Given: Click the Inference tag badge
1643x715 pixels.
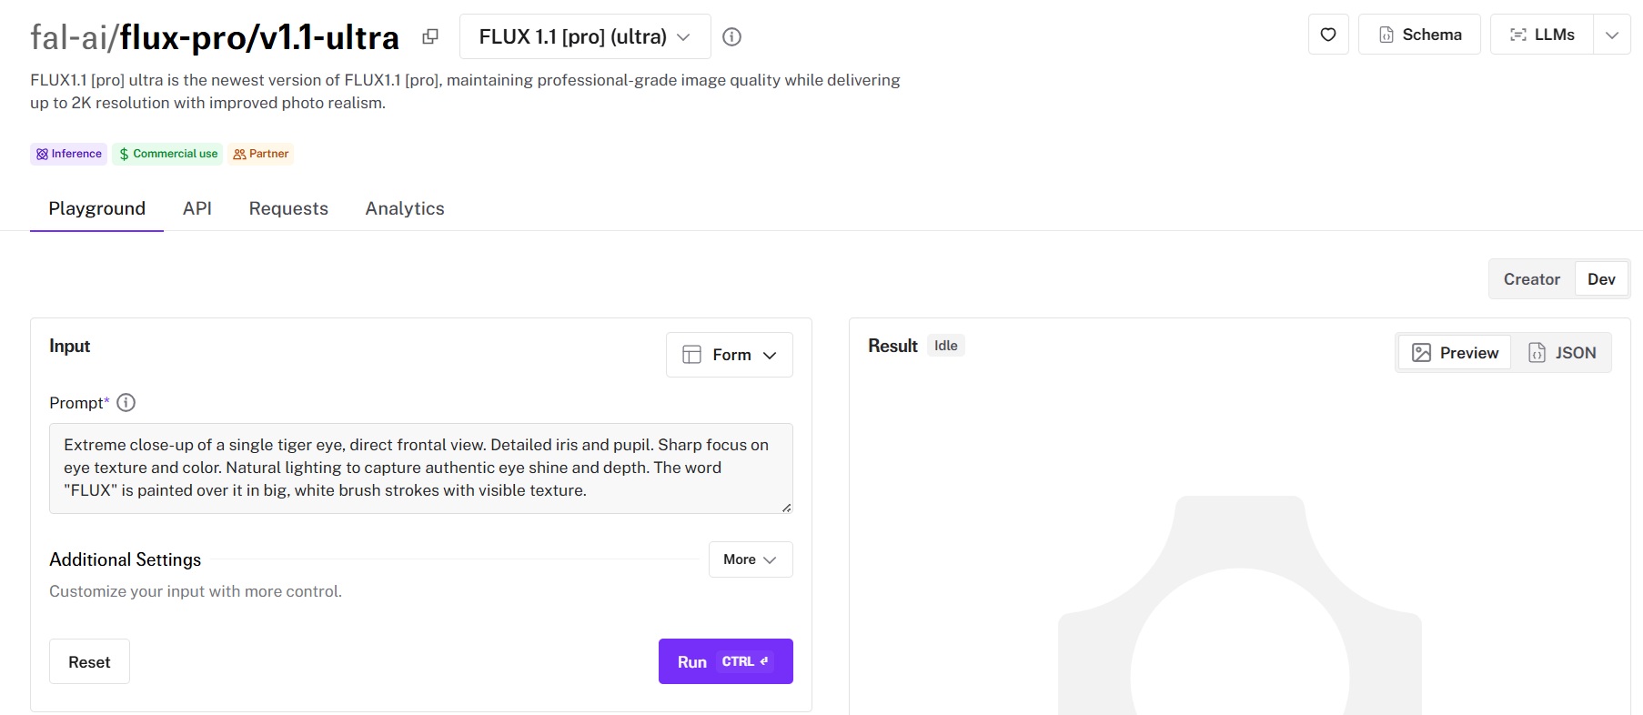Looking at the screenshot, I should pos(69,154).
